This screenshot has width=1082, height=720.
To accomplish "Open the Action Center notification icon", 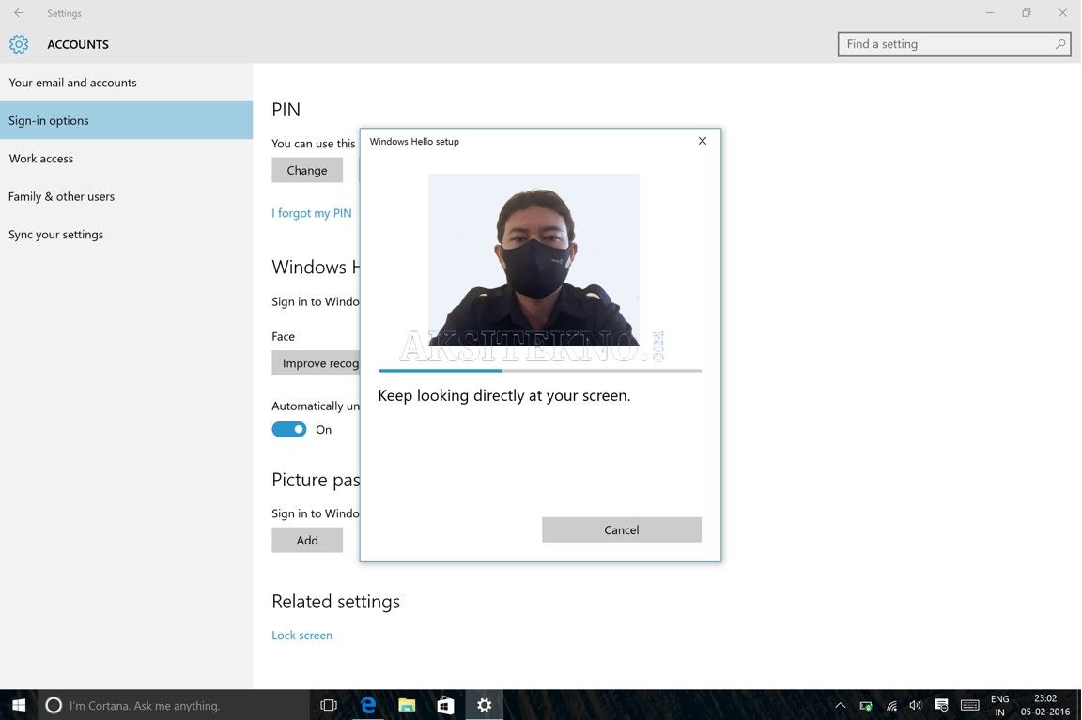I will (x=941, y=705).
